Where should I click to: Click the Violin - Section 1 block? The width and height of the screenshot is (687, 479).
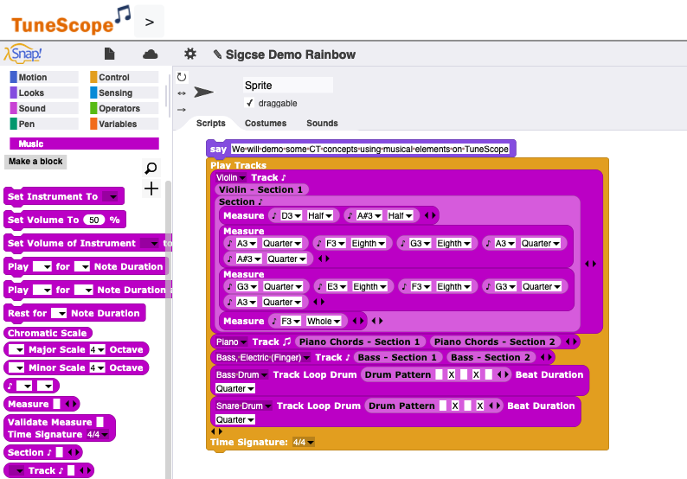261,189
